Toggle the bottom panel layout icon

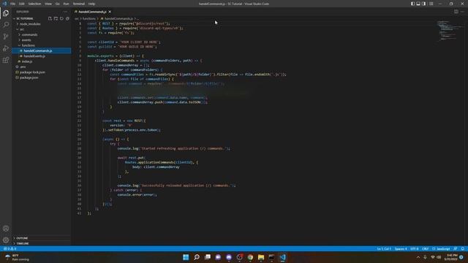coord(418,4)
